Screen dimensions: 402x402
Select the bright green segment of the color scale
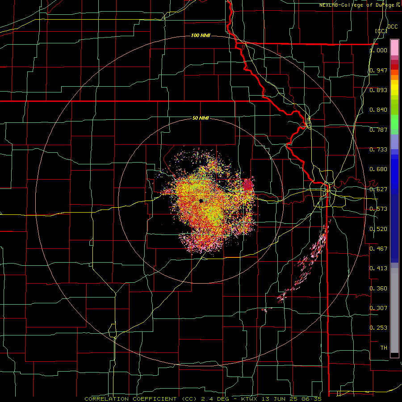[x=394, y=122]
